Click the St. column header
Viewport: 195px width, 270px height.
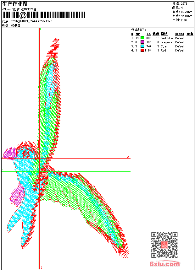149,34
